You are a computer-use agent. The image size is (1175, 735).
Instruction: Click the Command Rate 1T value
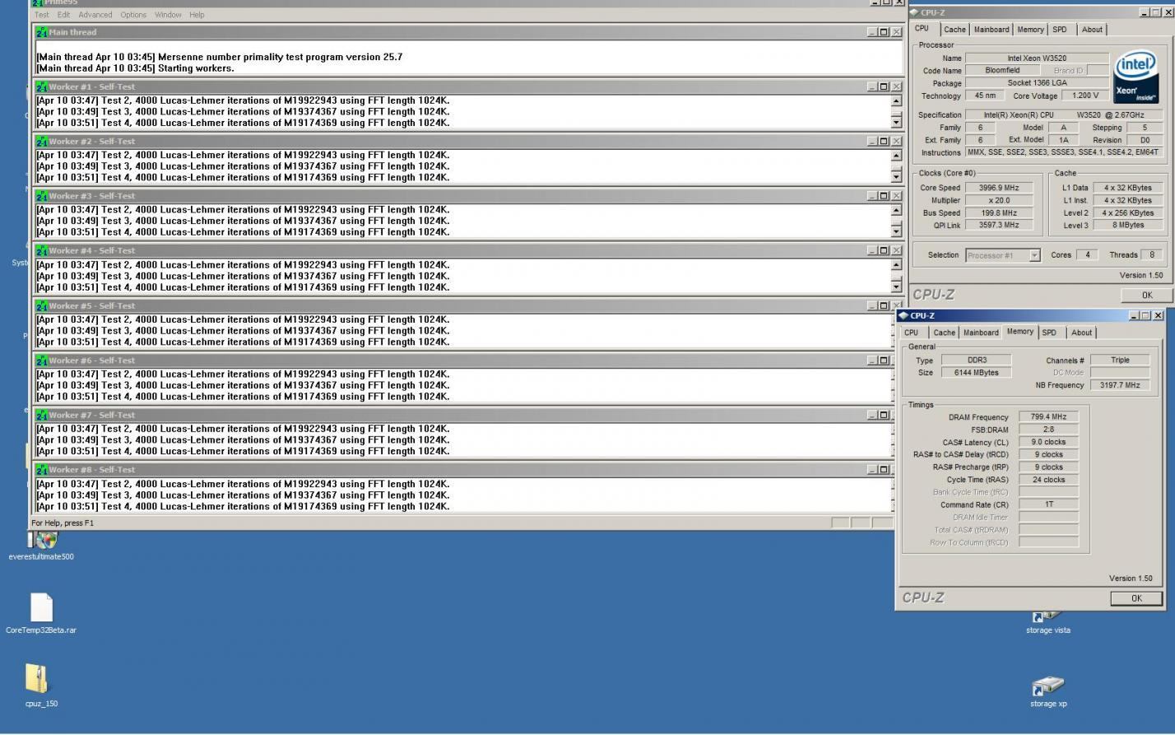(1048, 505)
